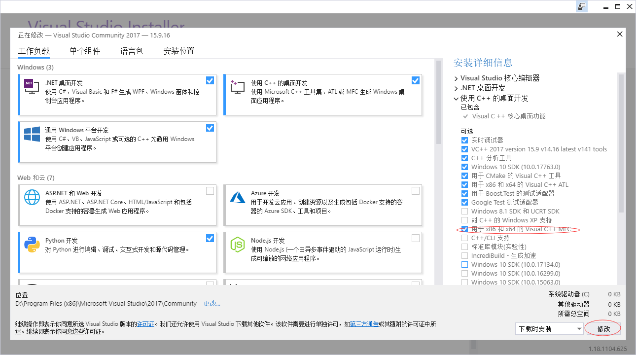
Task: Switch to the 安装位置 tab
Action: (179, 51)
